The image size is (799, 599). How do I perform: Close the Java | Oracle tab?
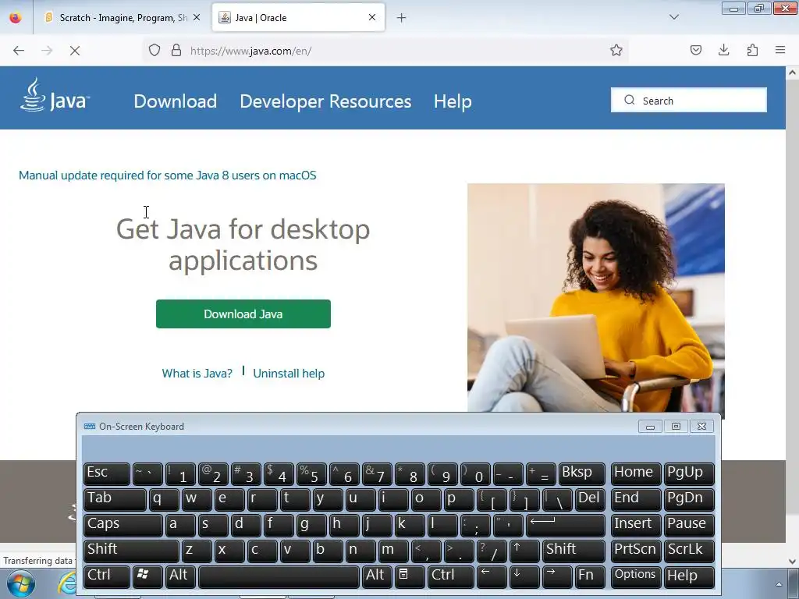coord(372,17)
